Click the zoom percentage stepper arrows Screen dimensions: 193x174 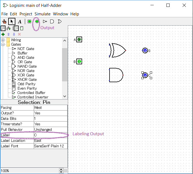click(x=61, y=171)
